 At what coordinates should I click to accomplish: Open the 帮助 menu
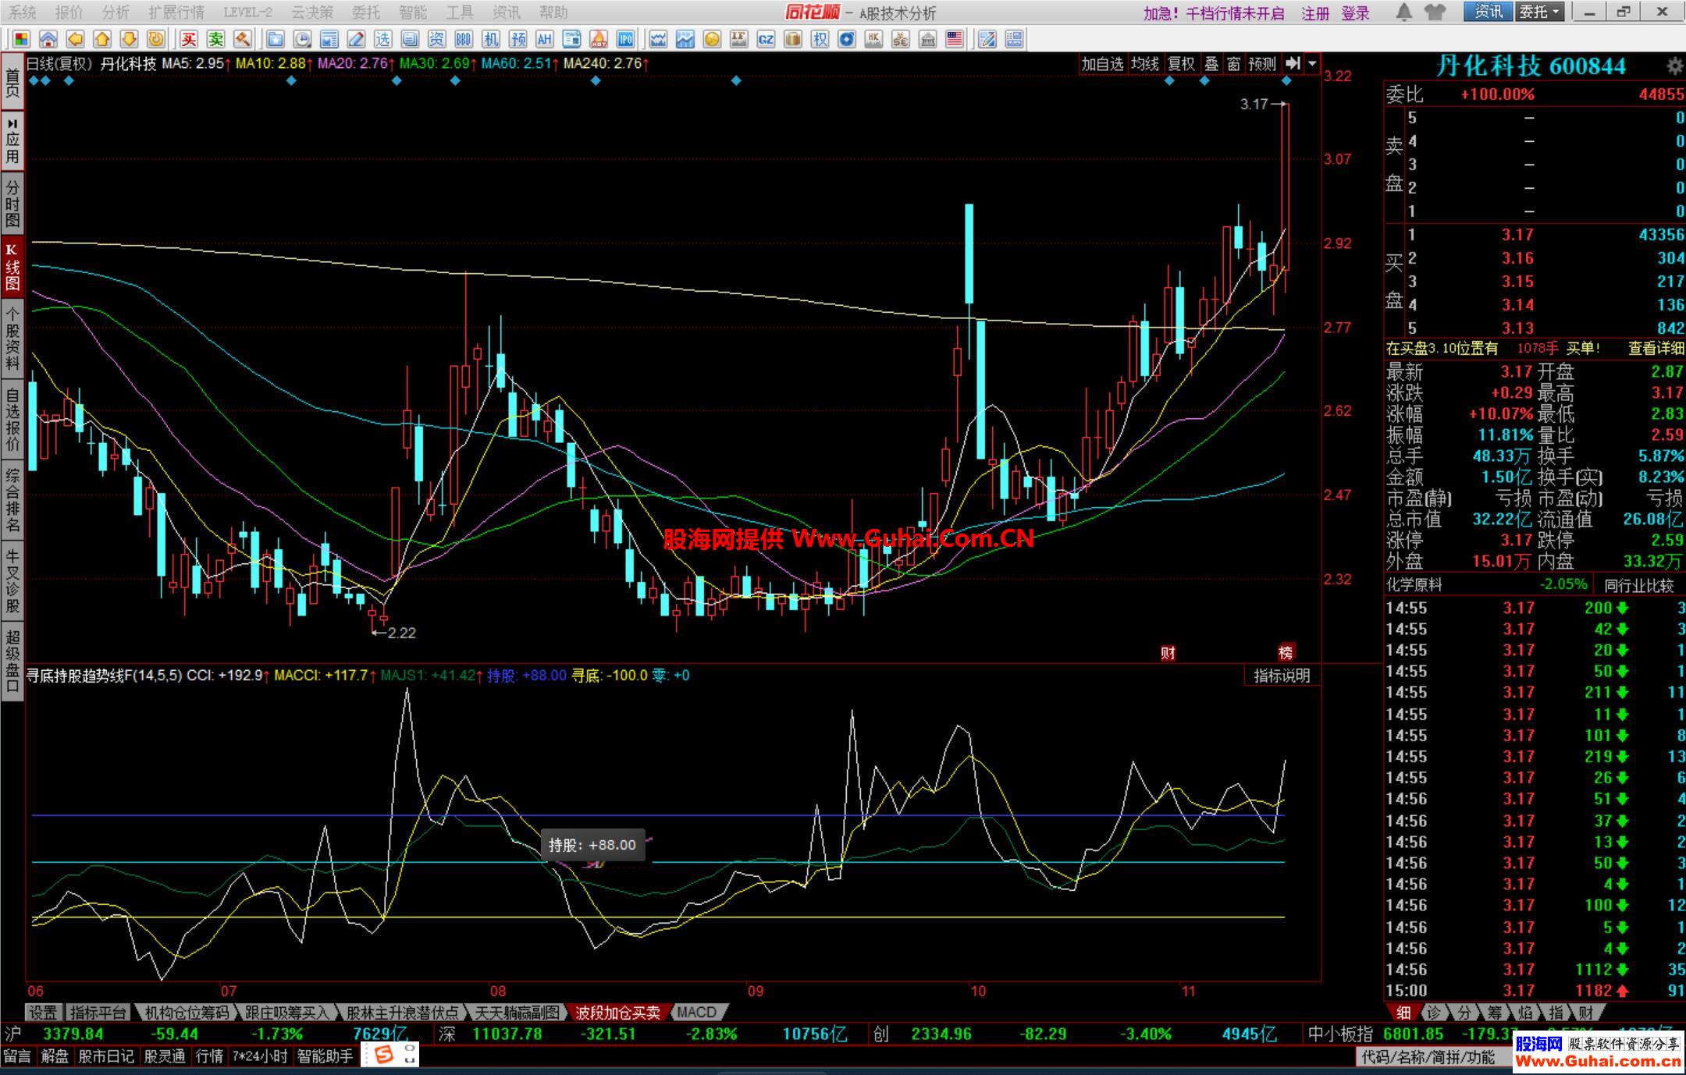click(553, 12)
